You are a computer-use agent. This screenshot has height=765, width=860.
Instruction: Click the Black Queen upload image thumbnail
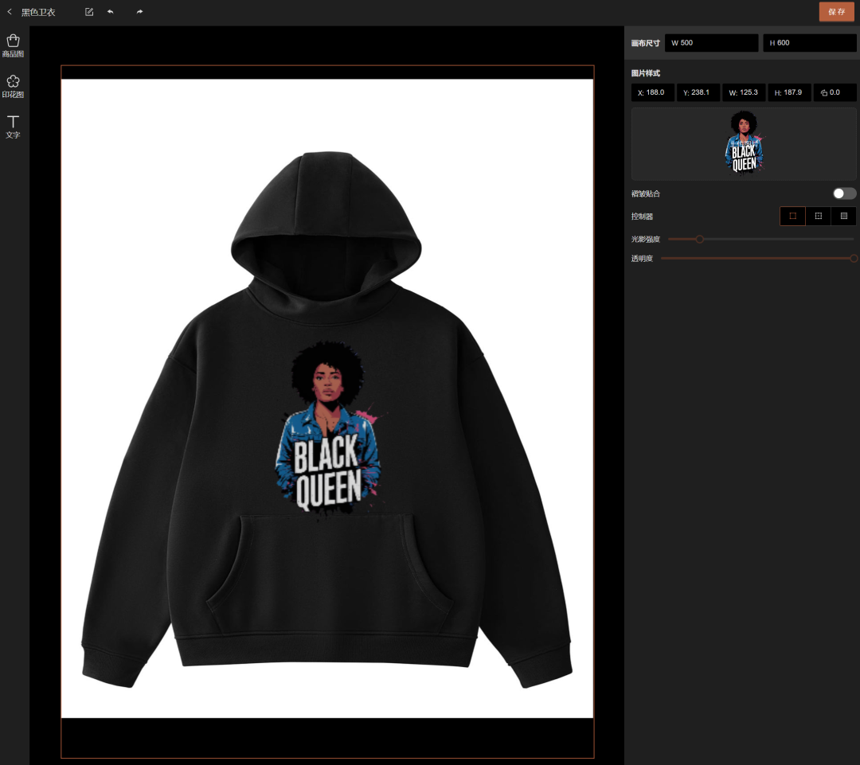744,143
